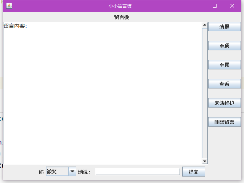Click the Java icon in the title bar
The image size is (244, 183).
coord(9,6)
